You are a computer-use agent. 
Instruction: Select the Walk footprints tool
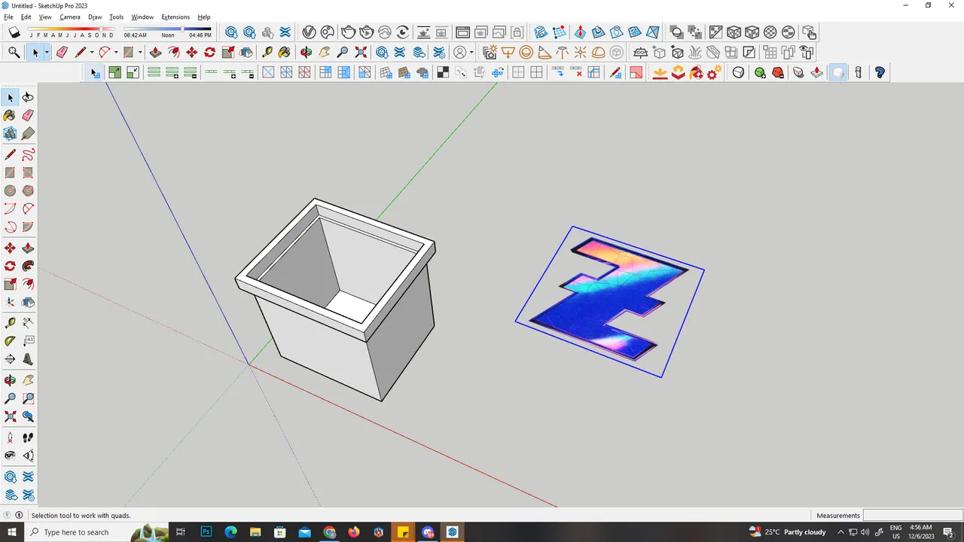pos(28,437)
